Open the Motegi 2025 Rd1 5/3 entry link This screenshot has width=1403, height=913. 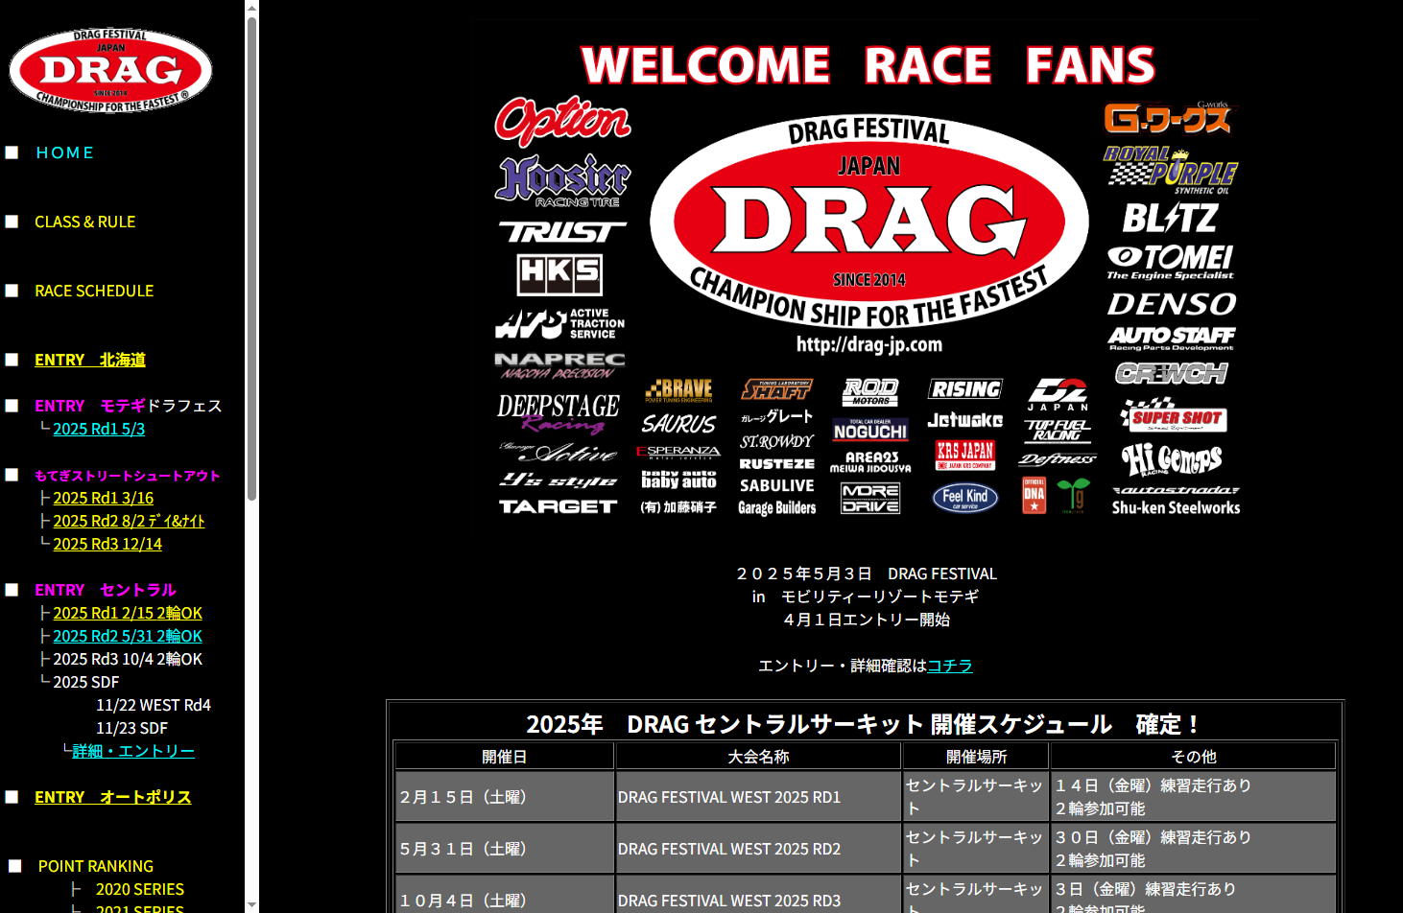[99, 429]
